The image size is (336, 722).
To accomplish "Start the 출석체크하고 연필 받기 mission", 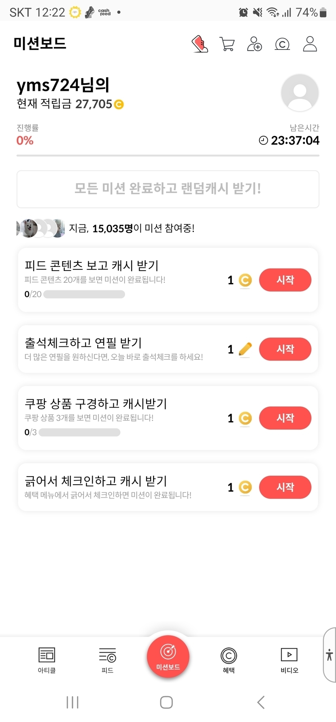I will (285, 349).
